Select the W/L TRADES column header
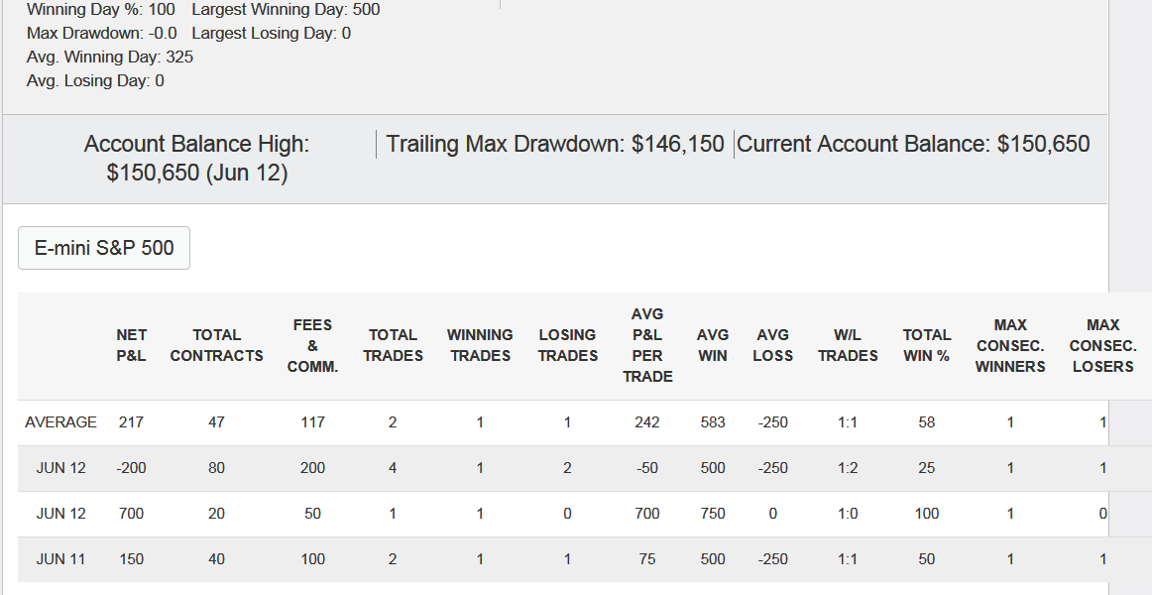 [848, 345]
